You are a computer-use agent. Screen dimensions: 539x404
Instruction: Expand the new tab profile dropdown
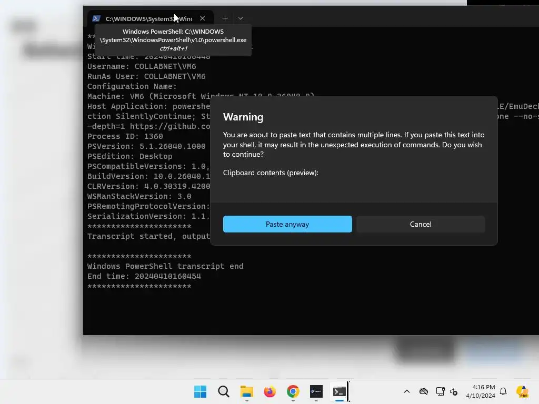pyautogui.click(x=241, y=18)
